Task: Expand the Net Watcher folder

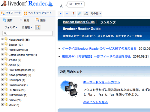Action: point(2,94)
